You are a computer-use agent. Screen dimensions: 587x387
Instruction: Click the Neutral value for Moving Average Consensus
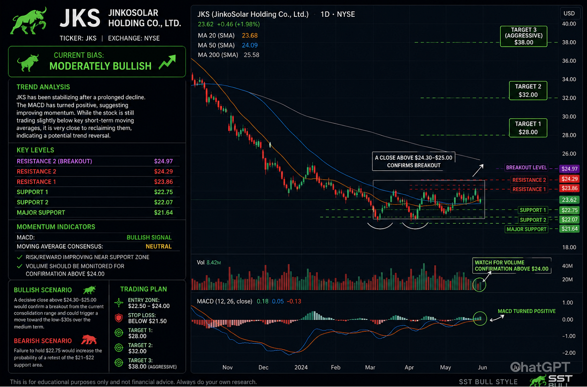pos(158,247)
